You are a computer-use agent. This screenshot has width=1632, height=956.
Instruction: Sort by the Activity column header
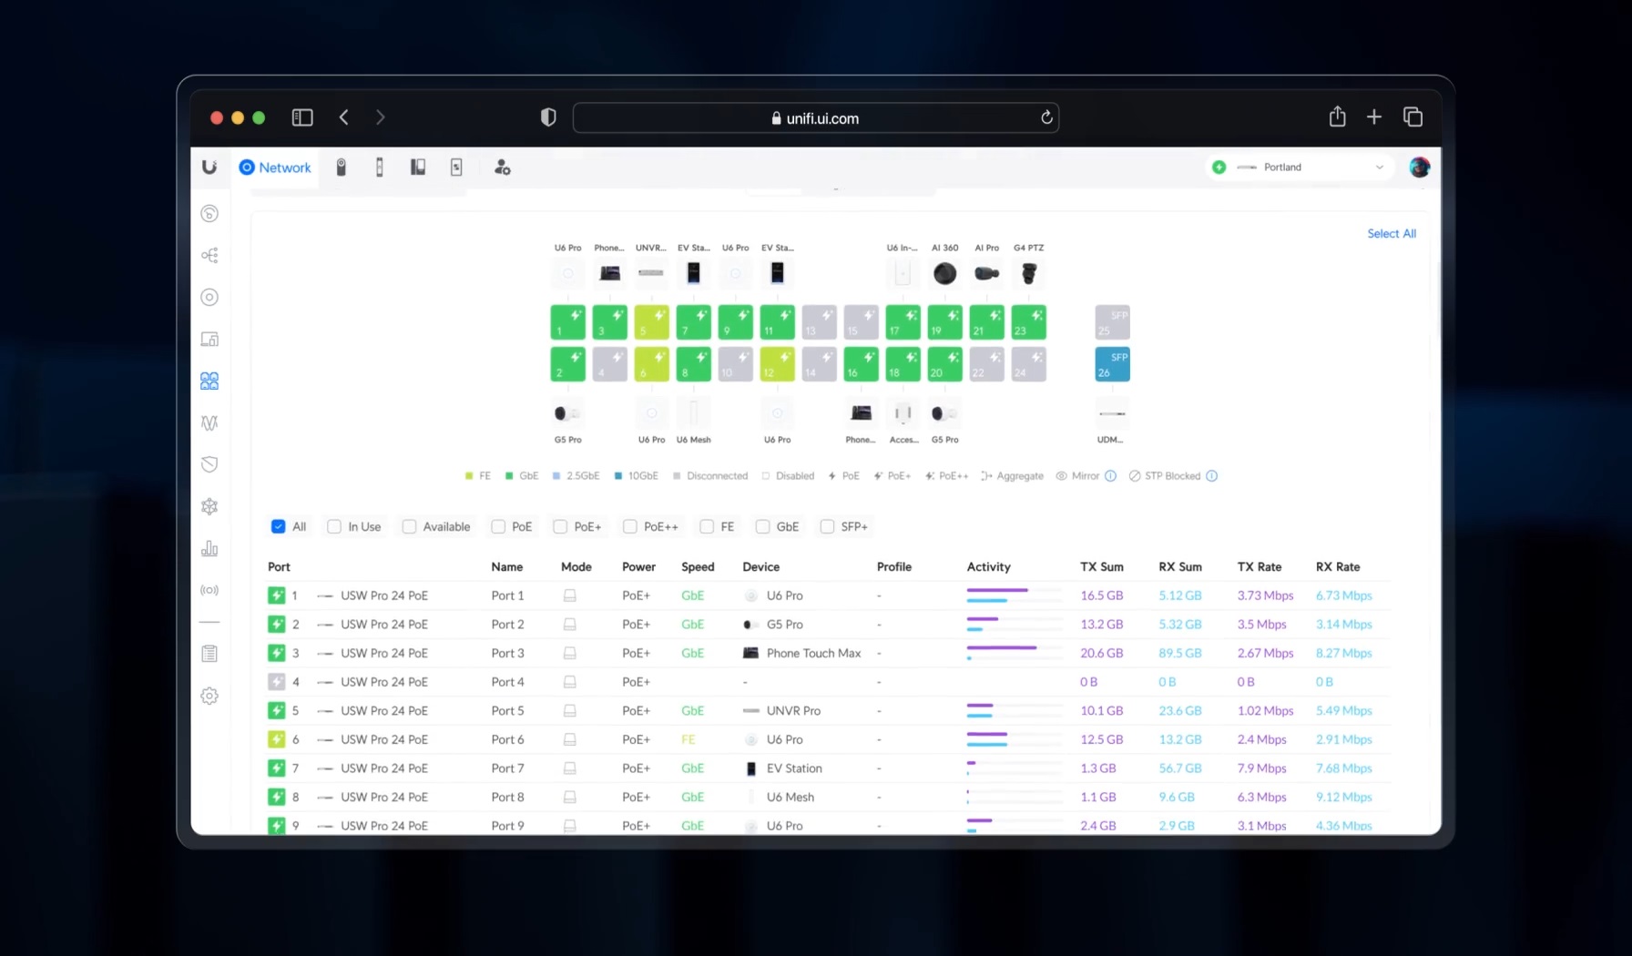coord(989,567)
